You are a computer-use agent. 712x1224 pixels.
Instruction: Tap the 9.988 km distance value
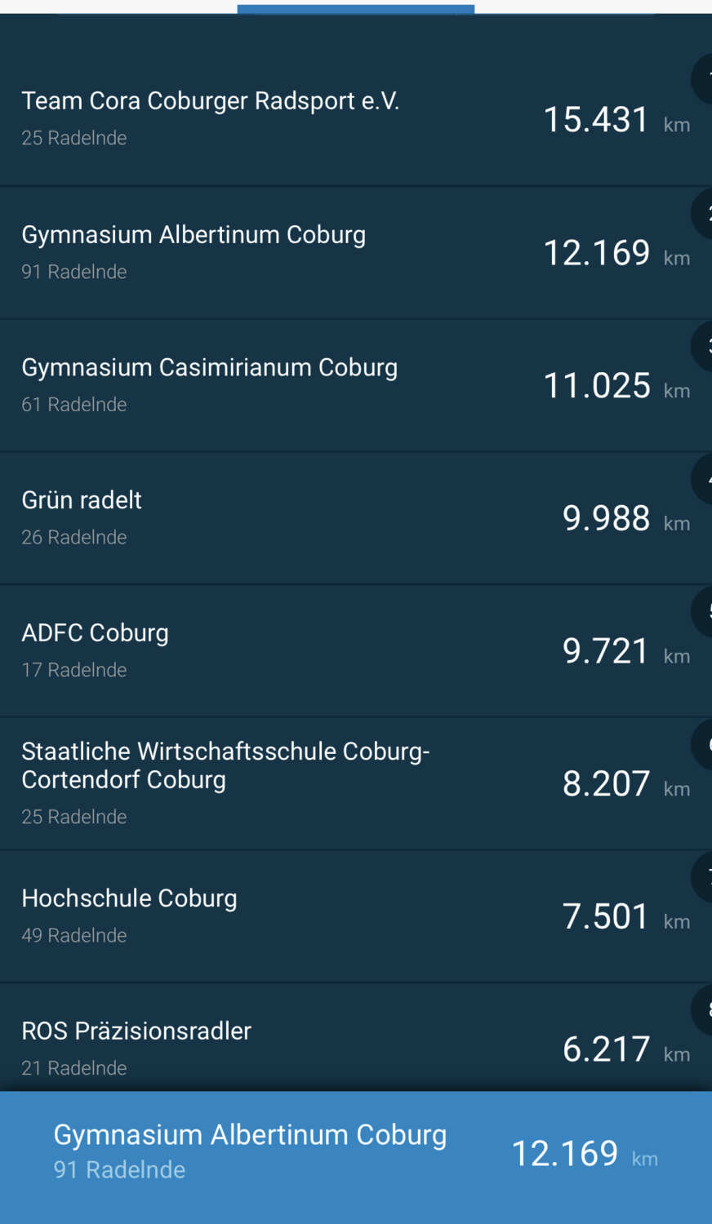pyautogui.click(x=606, y=519)
